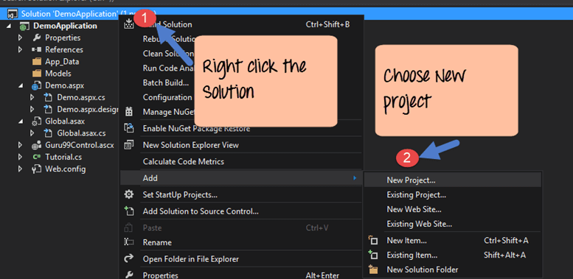This screenshot has width=573, height=279.
Task: Click the Open Folder in File Explorer icon
Action: [x=128, y=258]
